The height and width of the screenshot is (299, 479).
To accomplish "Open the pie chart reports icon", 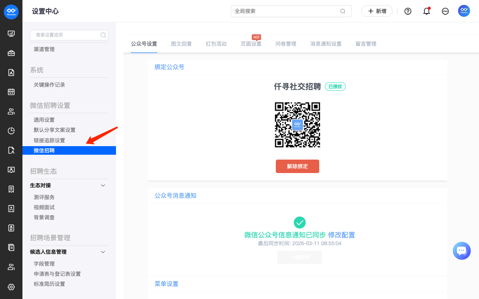I will coord(11,131).
